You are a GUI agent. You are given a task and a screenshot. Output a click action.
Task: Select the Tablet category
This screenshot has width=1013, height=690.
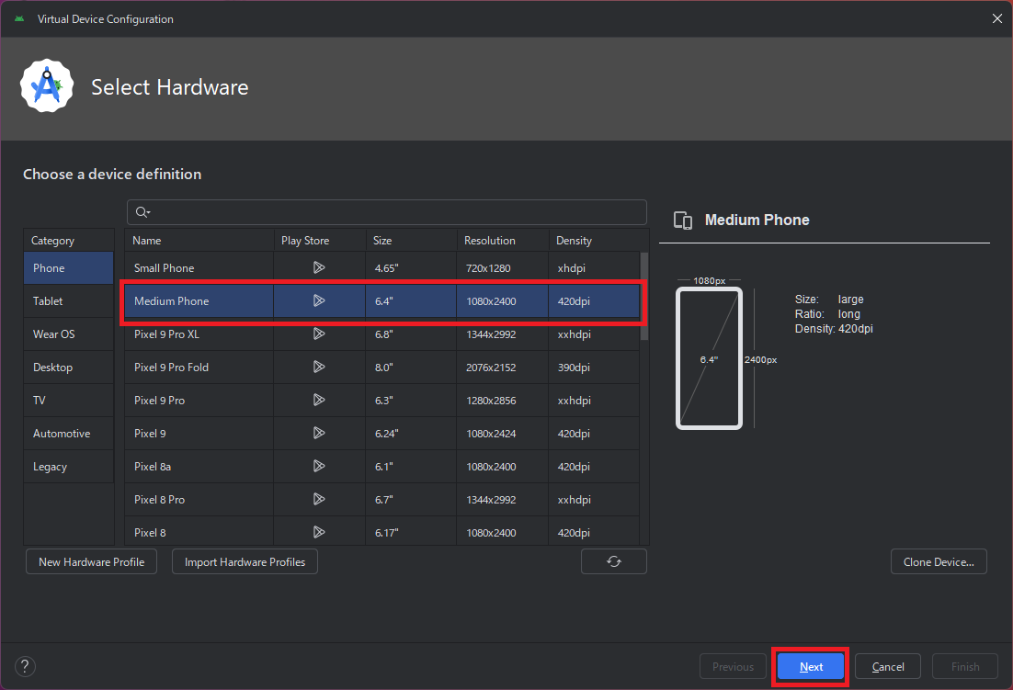(x=49, y=301)
